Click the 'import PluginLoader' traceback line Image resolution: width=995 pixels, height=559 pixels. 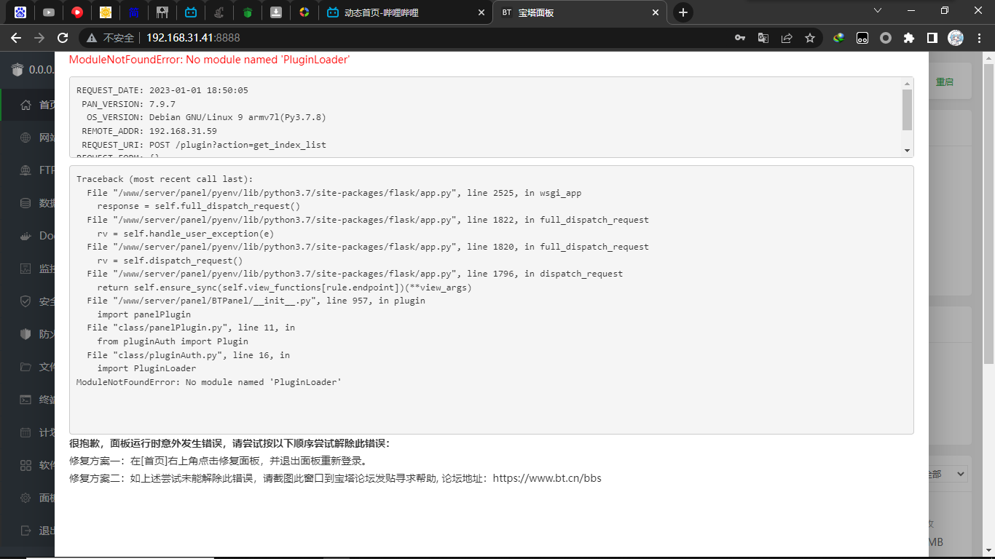point(146,368)
